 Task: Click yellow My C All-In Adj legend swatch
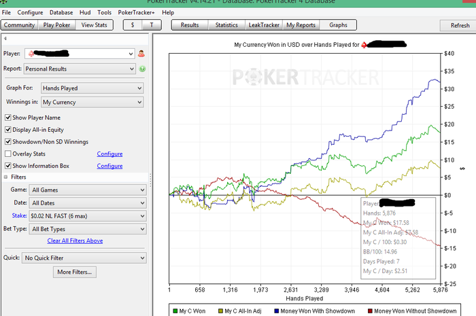pos(221,311)
